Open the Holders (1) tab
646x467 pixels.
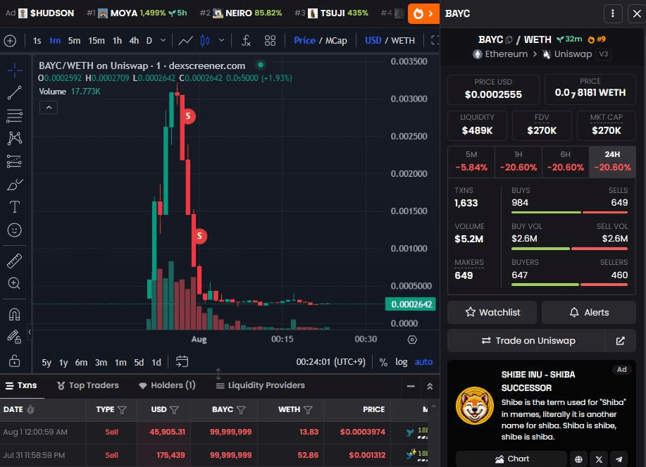(167, 385)
